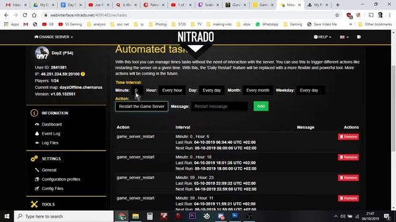Click the browser back arrow
The height and width of the screenshot is (222, 396).
tap(6, 15)
